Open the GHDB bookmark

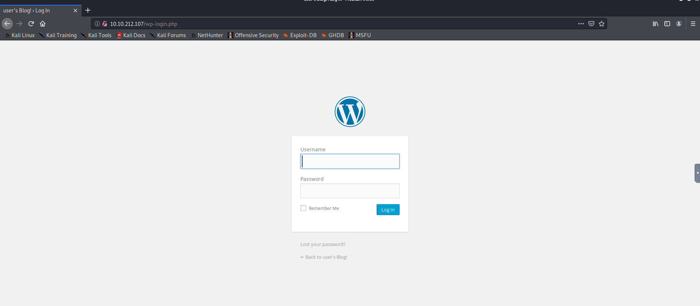pos(333,35)
